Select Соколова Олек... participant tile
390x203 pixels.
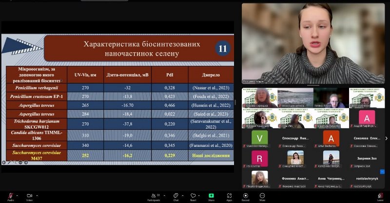pyautogui.click(x=367, y=139)
